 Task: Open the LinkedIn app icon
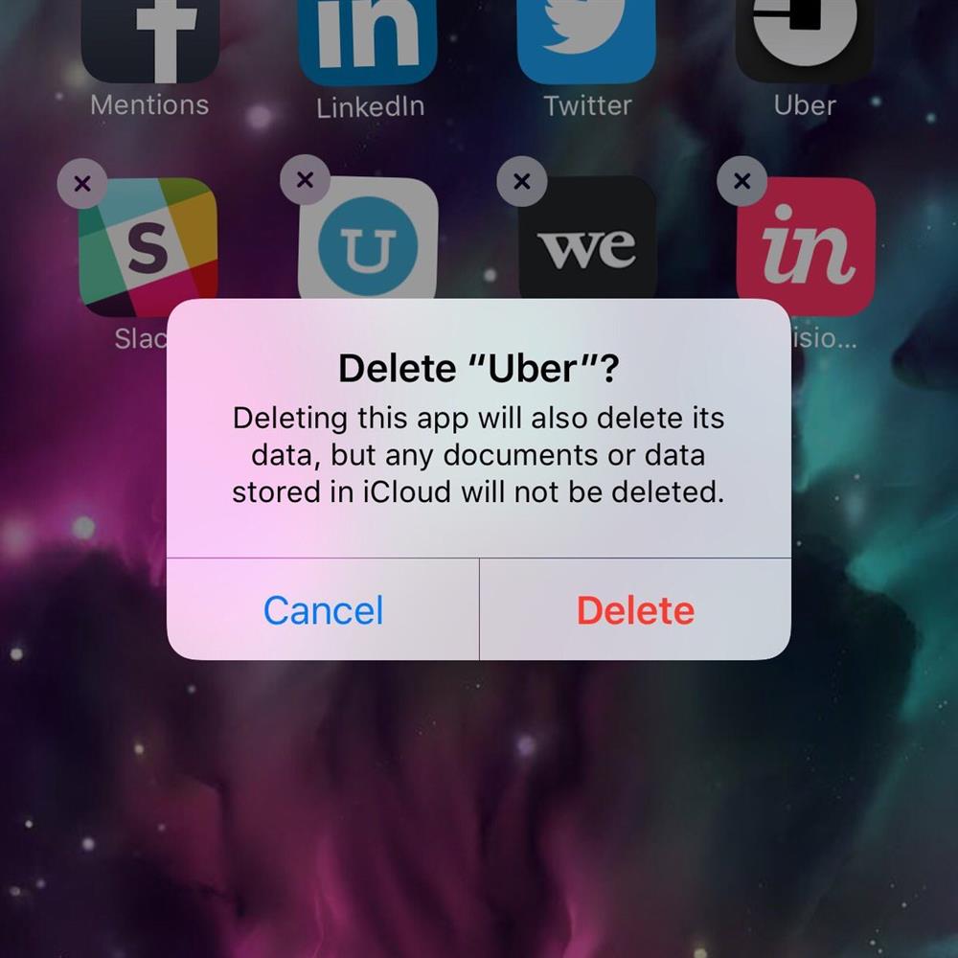coord(368,41)
